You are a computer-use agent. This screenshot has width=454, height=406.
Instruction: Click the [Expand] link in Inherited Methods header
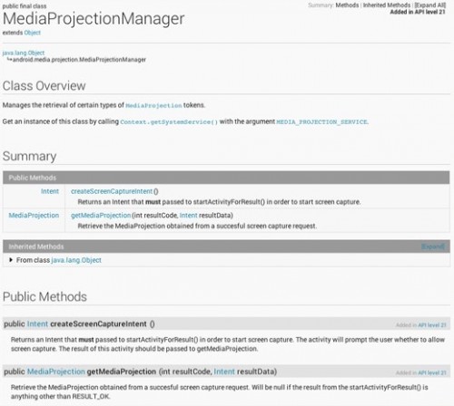(x=433, y=246)
